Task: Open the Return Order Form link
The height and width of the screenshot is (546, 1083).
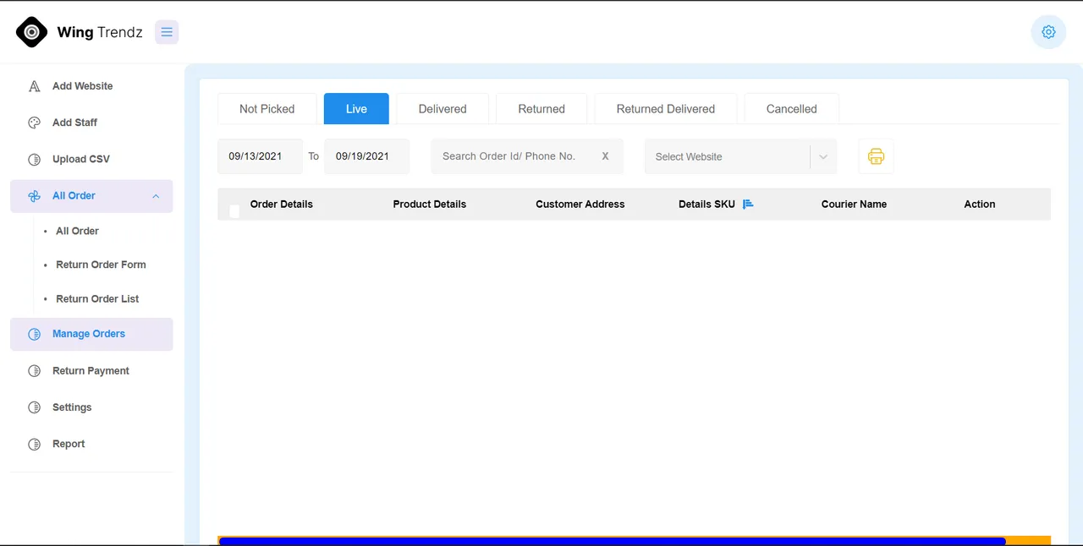Action: 101,265
